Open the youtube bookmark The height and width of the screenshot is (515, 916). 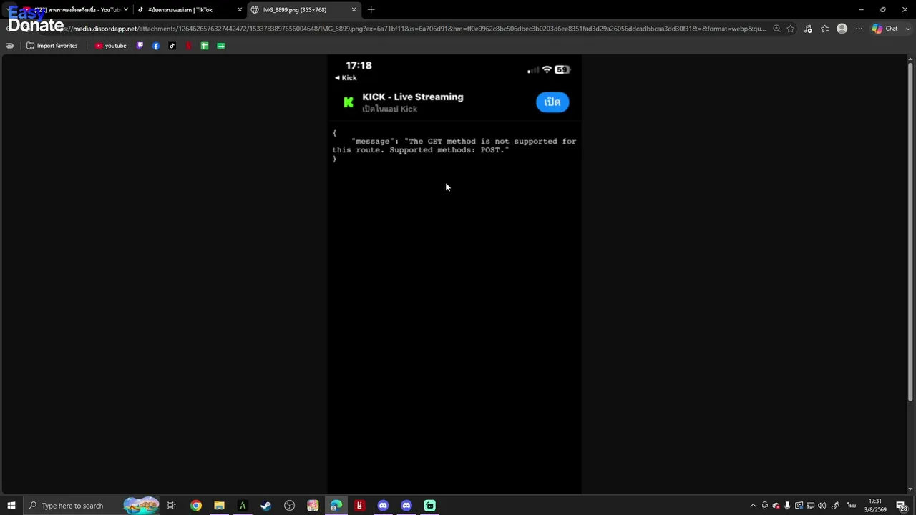(x=110, y=46)
